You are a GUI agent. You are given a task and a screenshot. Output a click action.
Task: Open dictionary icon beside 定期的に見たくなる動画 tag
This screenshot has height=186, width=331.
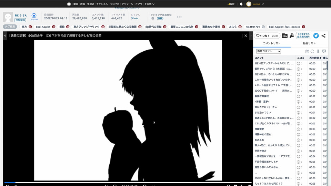[140, 27]
